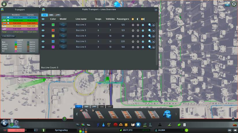Open vehicle model selector for Bus Line 6
Image resolution: width=238 pixels, height=133 pixels.
[63, 47]
